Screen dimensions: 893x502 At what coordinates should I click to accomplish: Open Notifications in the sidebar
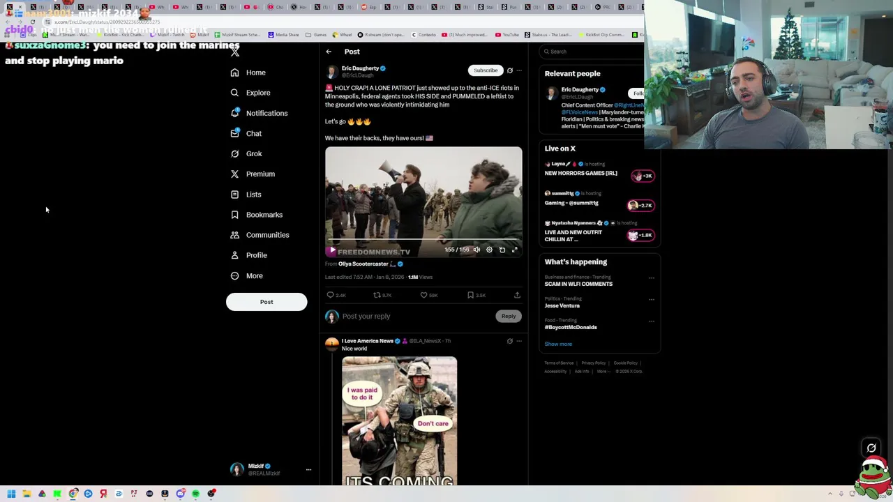pos(258,113)
